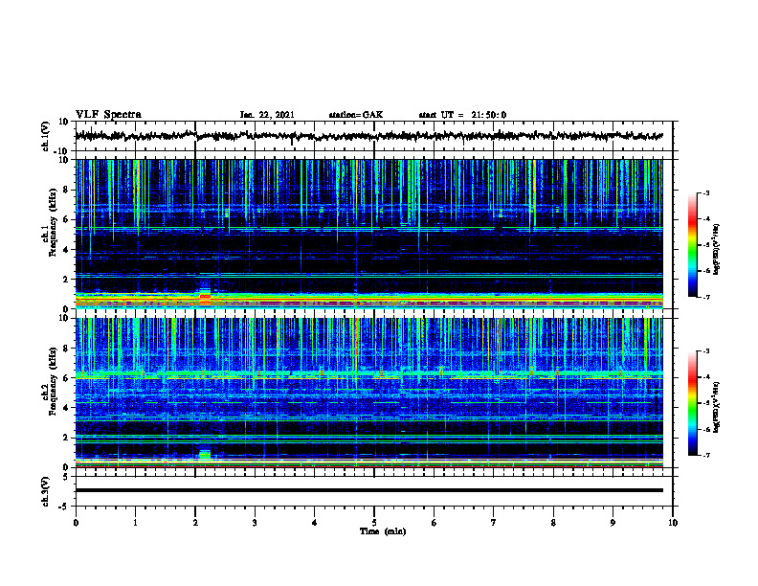The image size is (758, 586).
Task: Click the log(PSD) label beside the ch.2 colorbar
Action: pyautogui.click(x=717, y=408)
